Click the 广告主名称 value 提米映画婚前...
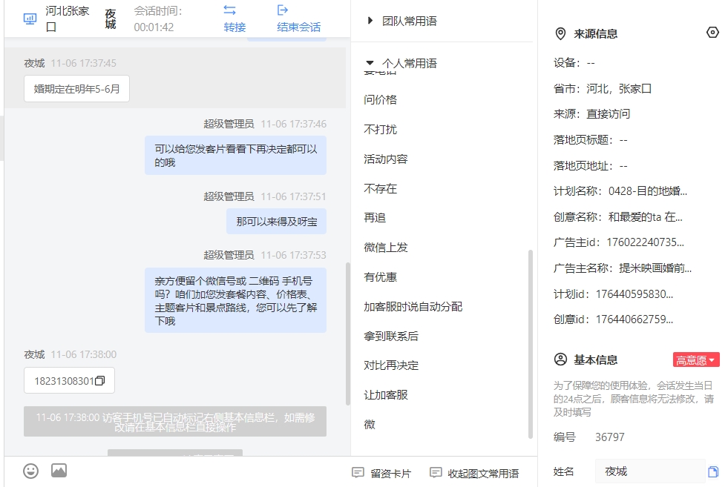Image resolution: width=728 pixels, height=487 pixels. (x=655, y=268)
